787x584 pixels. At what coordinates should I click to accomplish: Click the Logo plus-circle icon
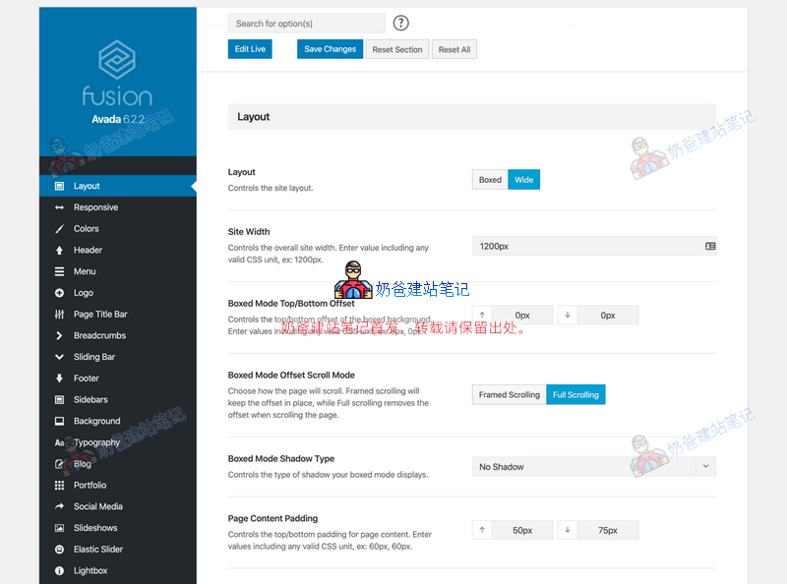coord(60,293)
